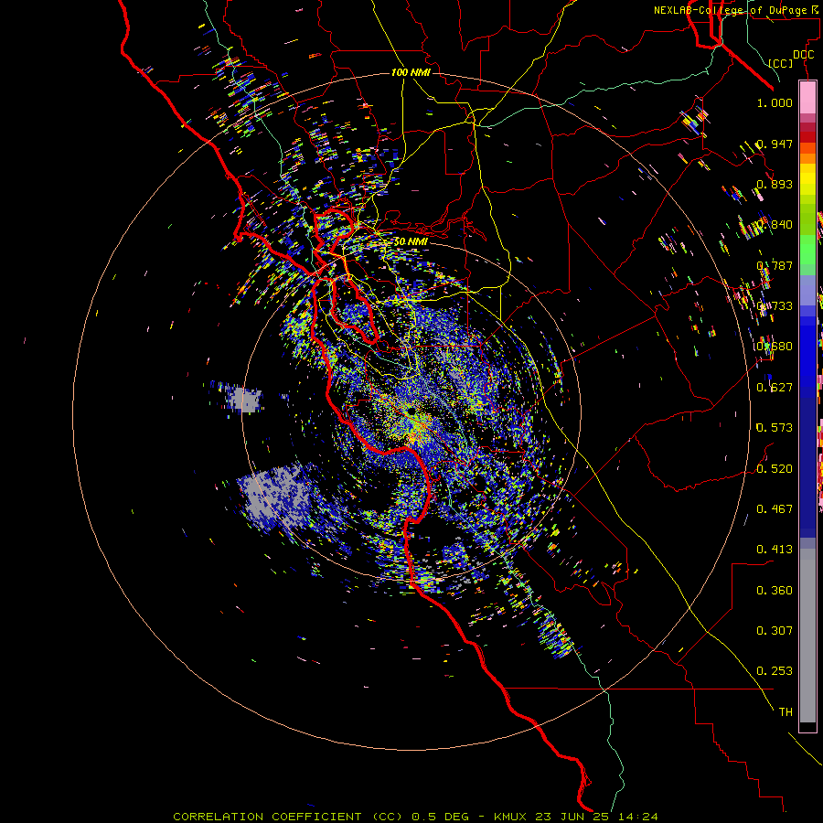Pick the bright green band on scale
This screenshot has width=823, height=823.
point(807,250)
